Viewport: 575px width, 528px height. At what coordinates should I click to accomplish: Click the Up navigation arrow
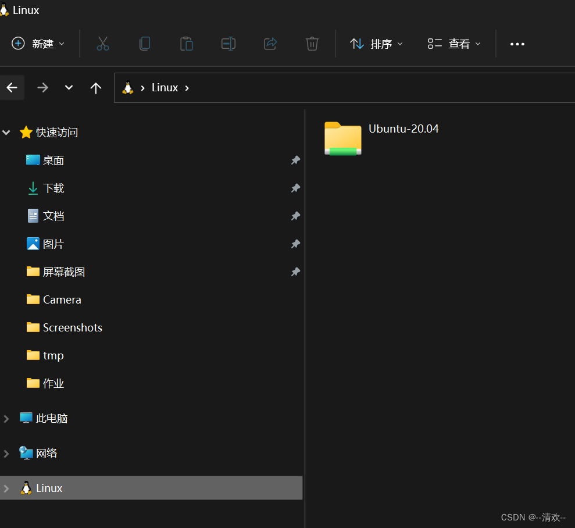95,87
